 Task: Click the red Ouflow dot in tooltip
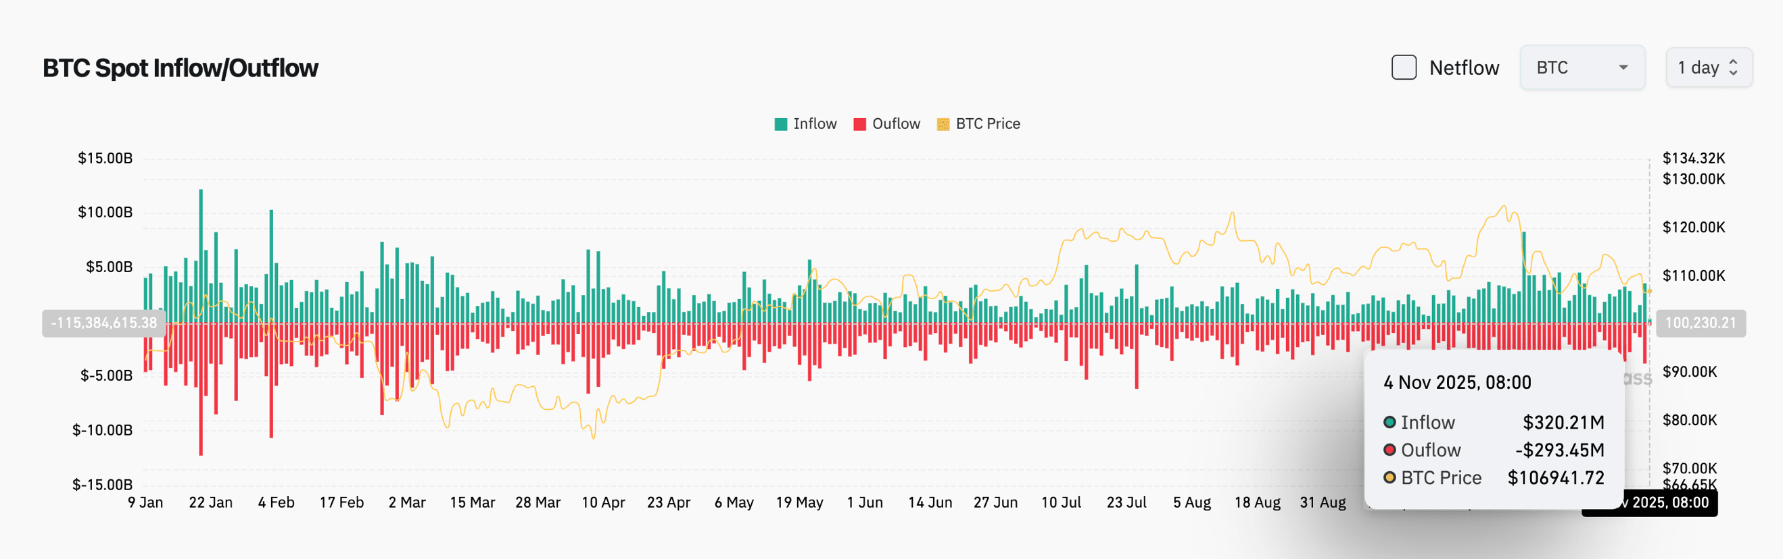[x=1389, y=450]
